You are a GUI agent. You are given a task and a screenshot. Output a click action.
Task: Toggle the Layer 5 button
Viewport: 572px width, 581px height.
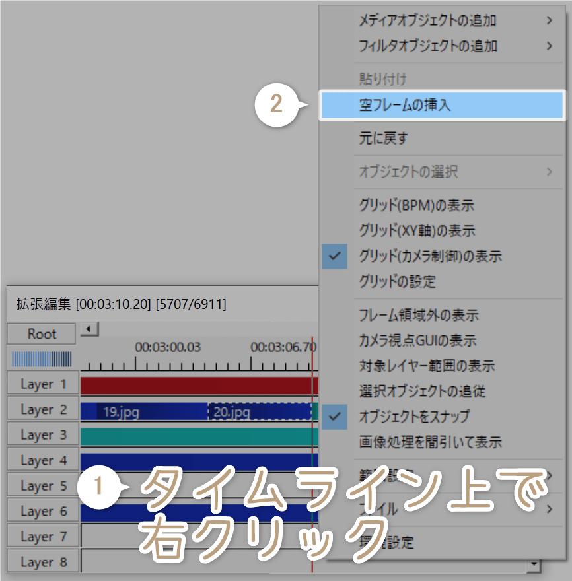pyautogui.click(x=42, y=485)
